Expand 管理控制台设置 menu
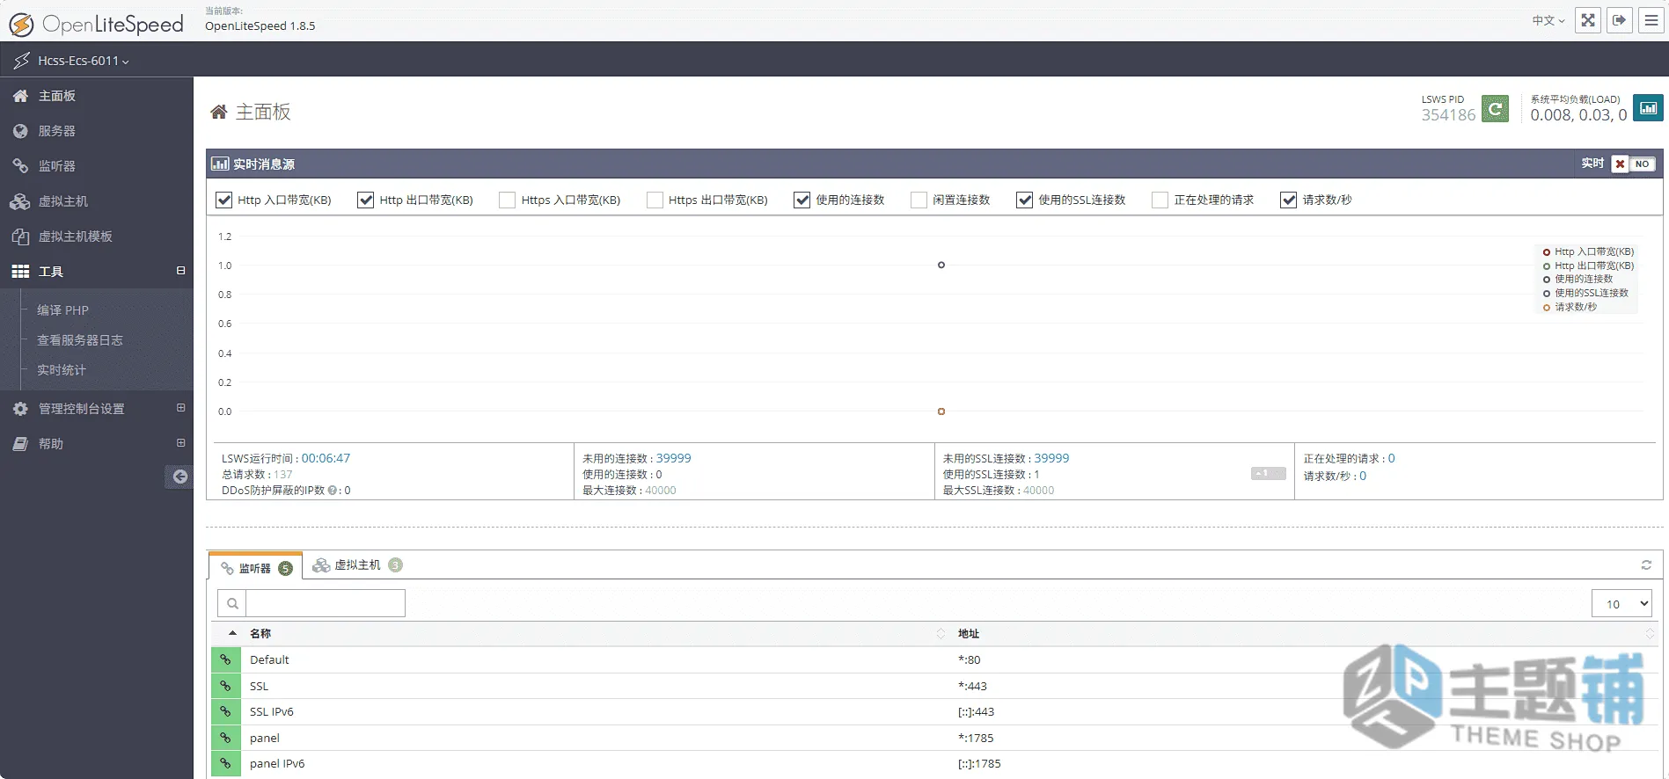Image resolution: width=1669 pixels, height=779 pixels. click(180, 408)
